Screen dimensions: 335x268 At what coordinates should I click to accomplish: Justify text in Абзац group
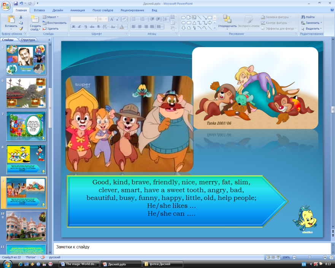tap(152, 27)
